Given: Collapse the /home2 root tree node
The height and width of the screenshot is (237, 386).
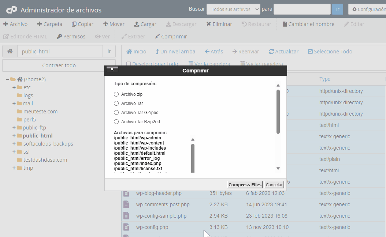Looking at the screenshot, I should coord(7,79).
